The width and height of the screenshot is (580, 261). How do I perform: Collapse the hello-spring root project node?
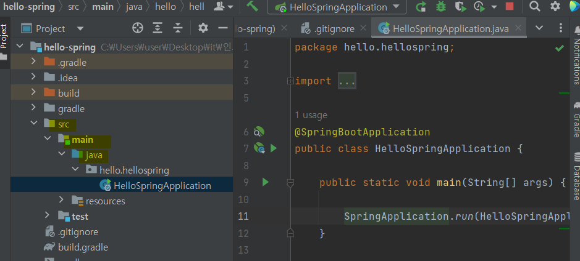pos(20,46)
